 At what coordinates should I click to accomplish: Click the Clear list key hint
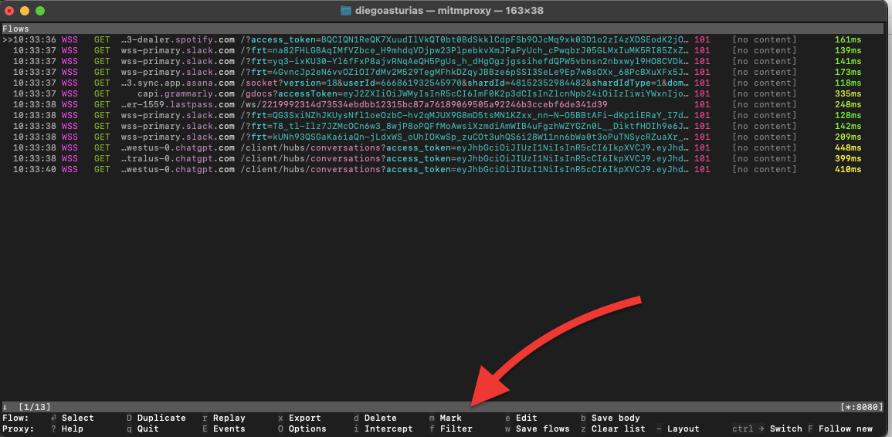tap(613, 429)
